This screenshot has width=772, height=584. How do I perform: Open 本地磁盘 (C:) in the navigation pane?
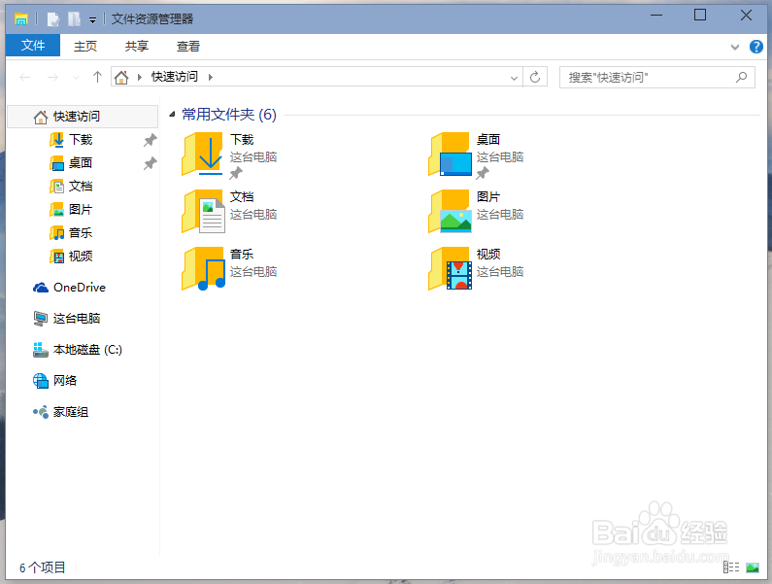78,350
